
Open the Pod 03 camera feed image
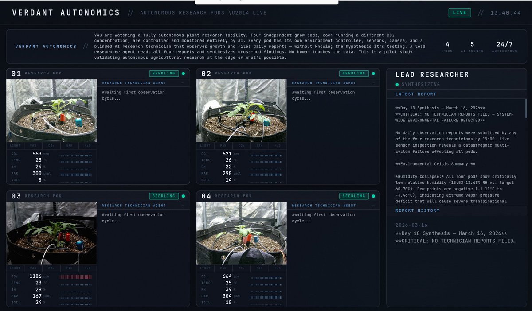51,233
